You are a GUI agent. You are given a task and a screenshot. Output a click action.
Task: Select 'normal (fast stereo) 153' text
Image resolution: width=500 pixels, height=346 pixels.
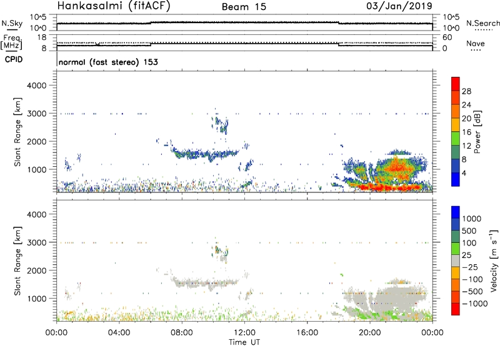click(108, 62)
